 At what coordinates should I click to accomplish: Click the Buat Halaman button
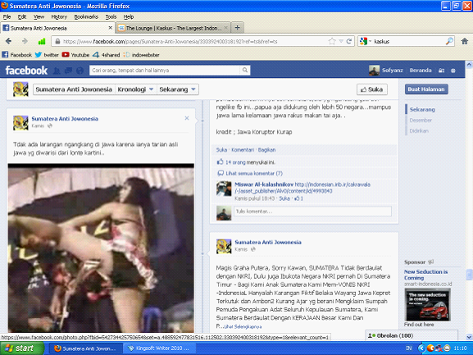click(x=426, y=89)
